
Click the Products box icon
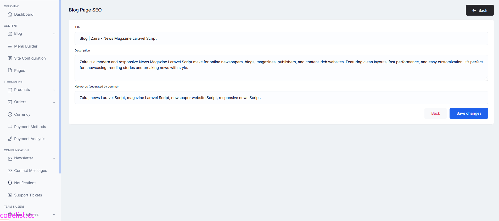(x=10, y=90)
